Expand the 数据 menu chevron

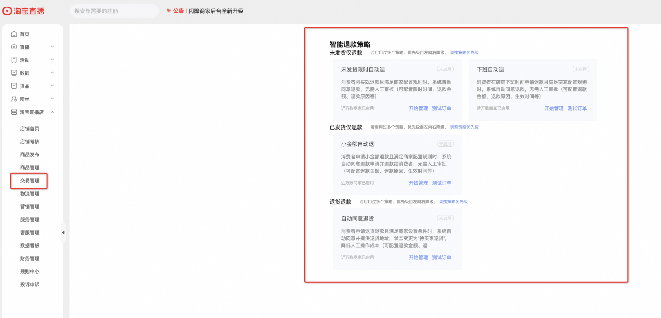click(52, 73)
